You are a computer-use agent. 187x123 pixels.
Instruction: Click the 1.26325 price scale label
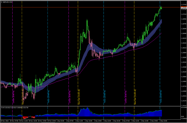coord(184,38)
